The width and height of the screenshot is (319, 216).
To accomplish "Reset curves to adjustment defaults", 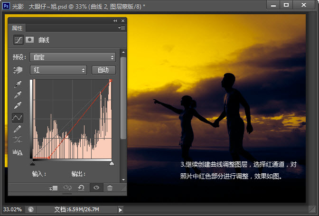I will tap(81, 188).
